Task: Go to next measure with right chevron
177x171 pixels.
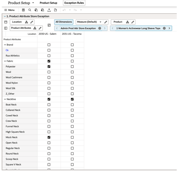Action: (x=105, y=28)
